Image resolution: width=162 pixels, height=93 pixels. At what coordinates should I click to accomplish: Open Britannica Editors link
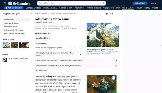tap(55, 29)
